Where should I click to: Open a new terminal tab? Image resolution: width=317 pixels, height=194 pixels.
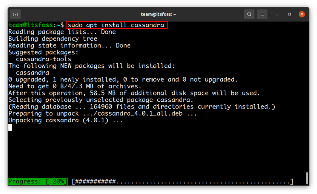[15, 14]
